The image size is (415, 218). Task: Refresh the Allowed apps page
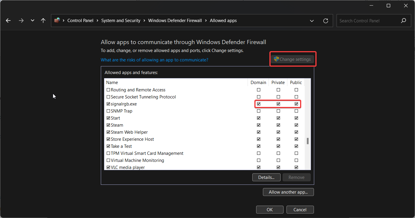pyautogui.click(x=326, y=21)
